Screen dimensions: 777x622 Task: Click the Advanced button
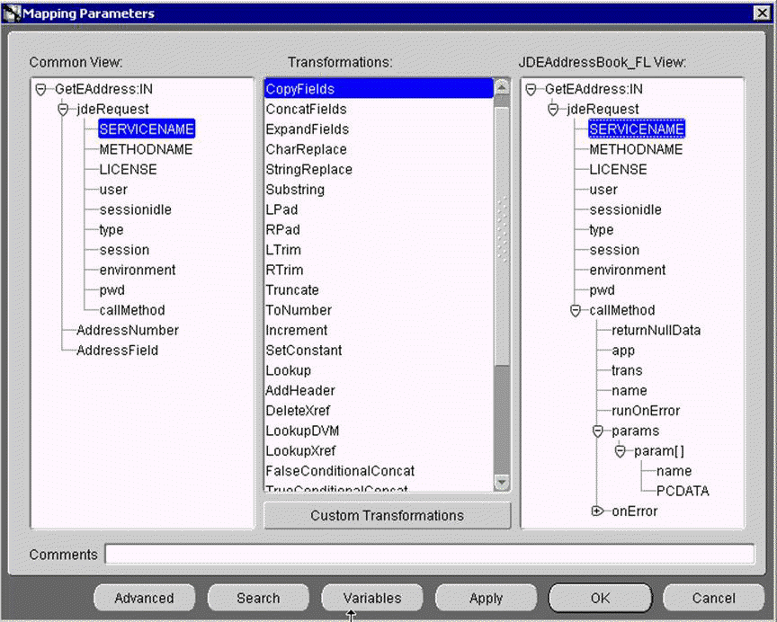(144, 599)
